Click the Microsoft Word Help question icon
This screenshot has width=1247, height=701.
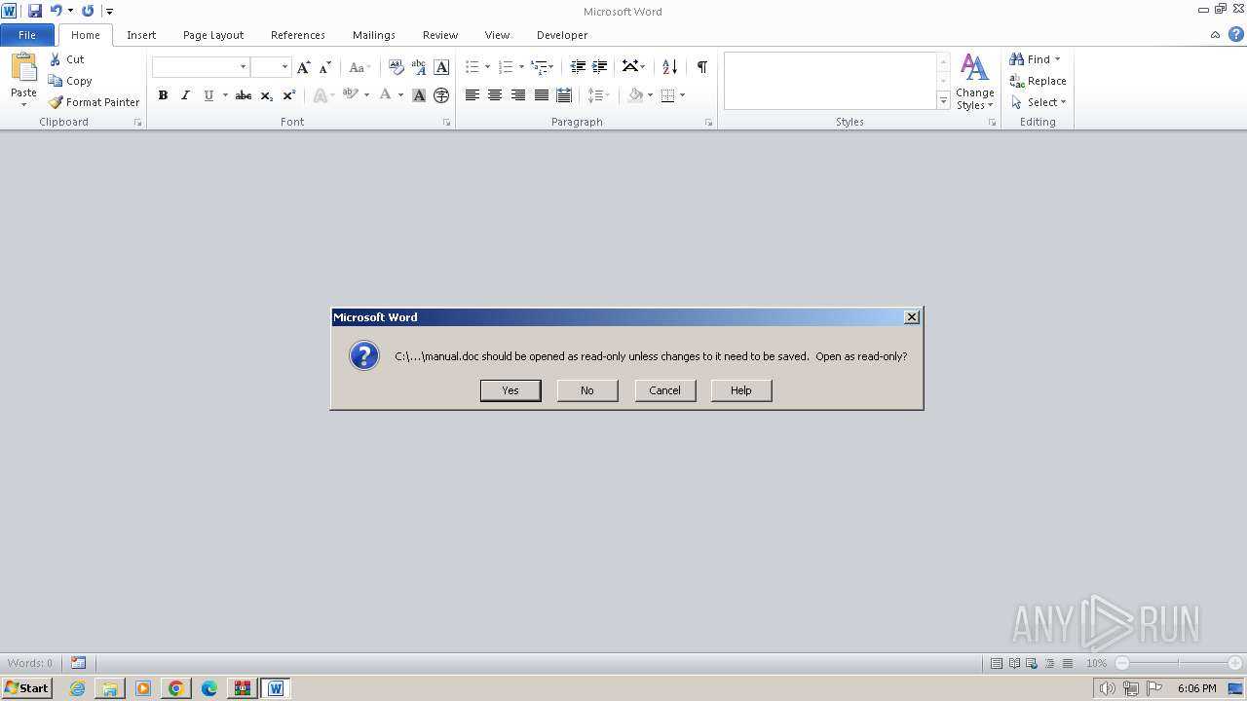pos(1235,35)
